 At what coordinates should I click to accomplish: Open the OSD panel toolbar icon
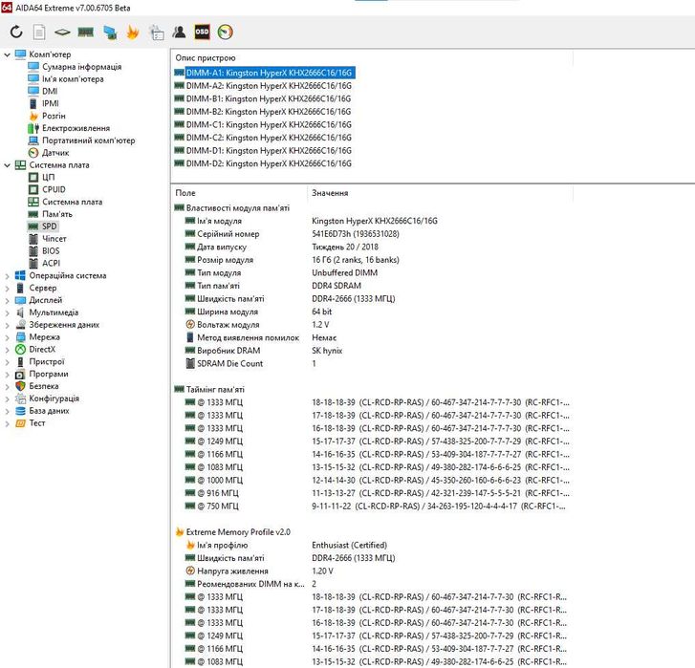point(202,32)
